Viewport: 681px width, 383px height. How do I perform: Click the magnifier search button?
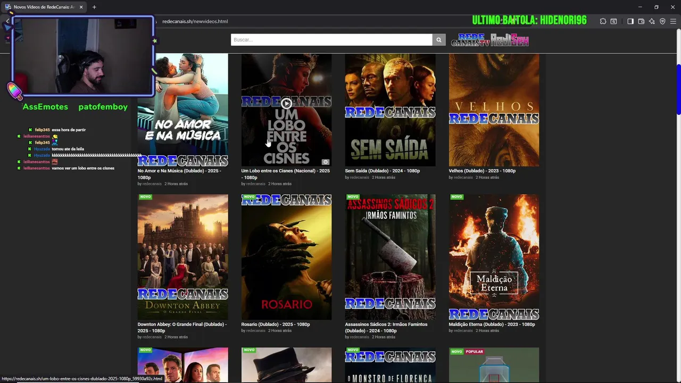coord(439,40)
